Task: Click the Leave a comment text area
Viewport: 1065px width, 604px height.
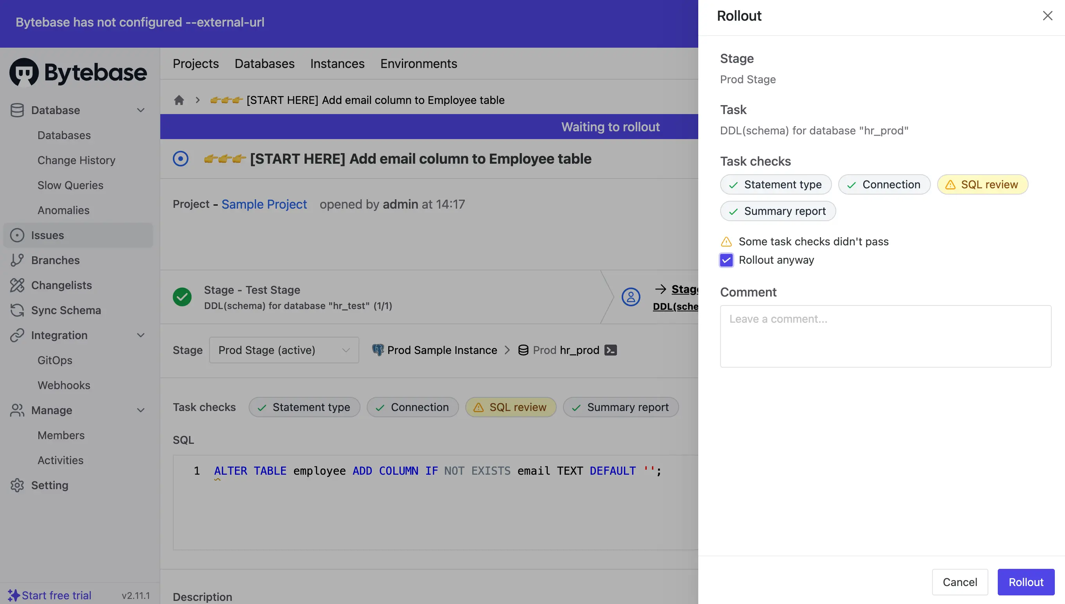Action: click(x=886, y=336)
